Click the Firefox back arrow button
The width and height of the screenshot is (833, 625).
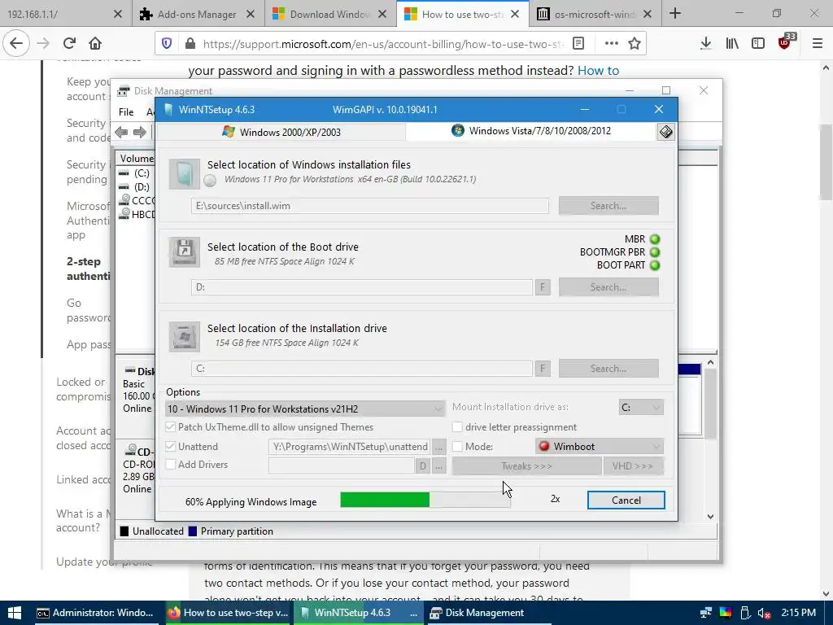click(16, 44)
